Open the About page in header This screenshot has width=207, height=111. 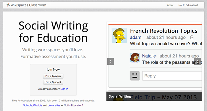click(170, 5)
